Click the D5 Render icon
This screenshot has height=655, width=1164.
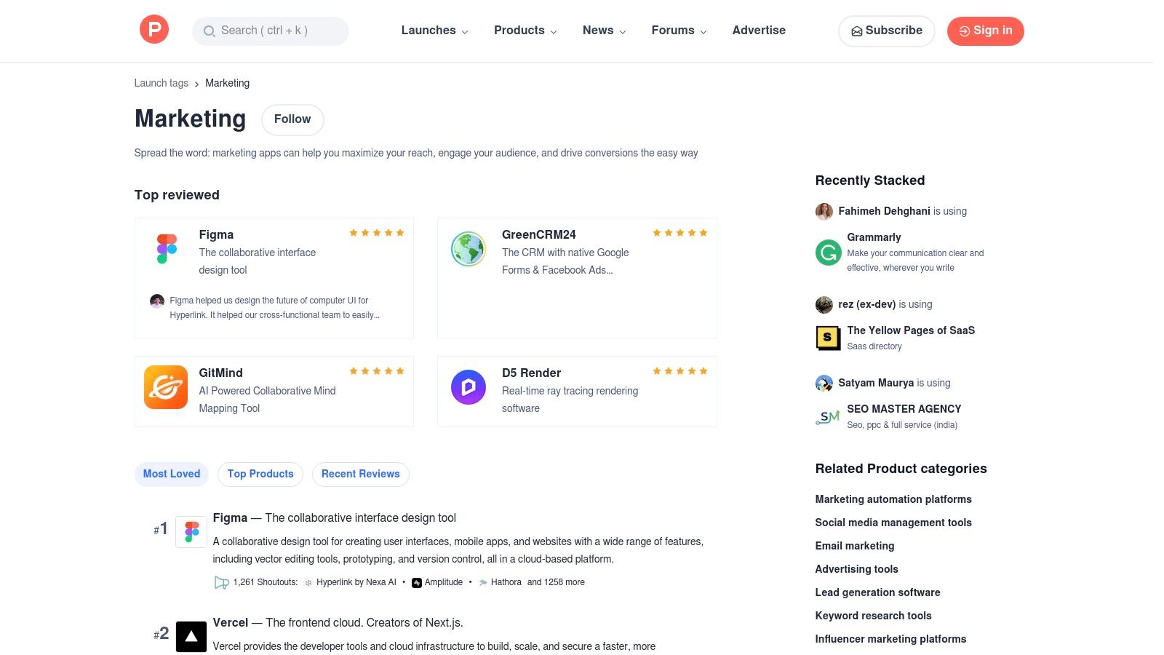point(468,386)
